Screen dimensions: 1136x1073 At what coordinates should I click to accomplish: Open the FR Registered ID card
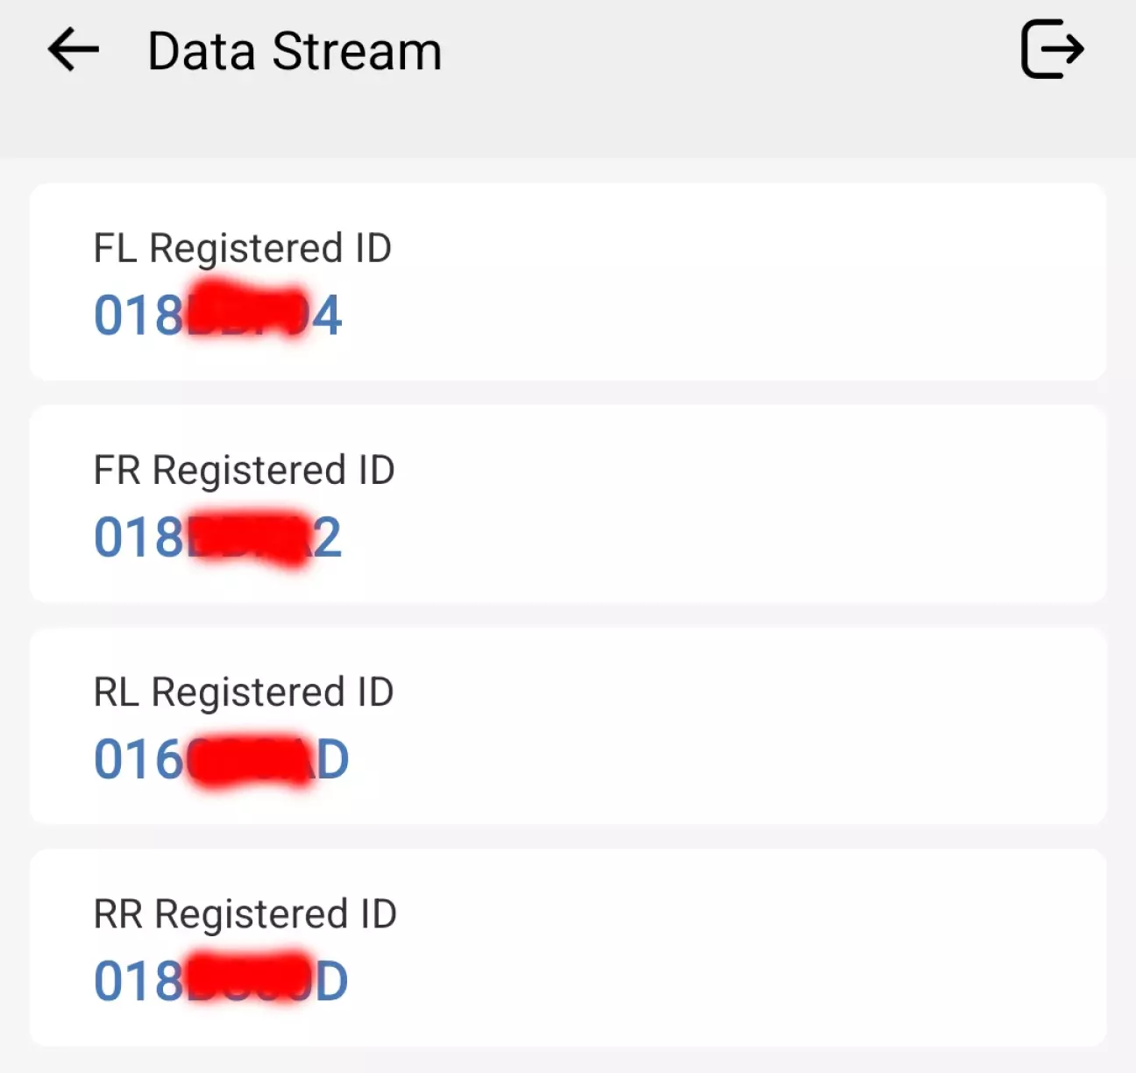(701, 504)
